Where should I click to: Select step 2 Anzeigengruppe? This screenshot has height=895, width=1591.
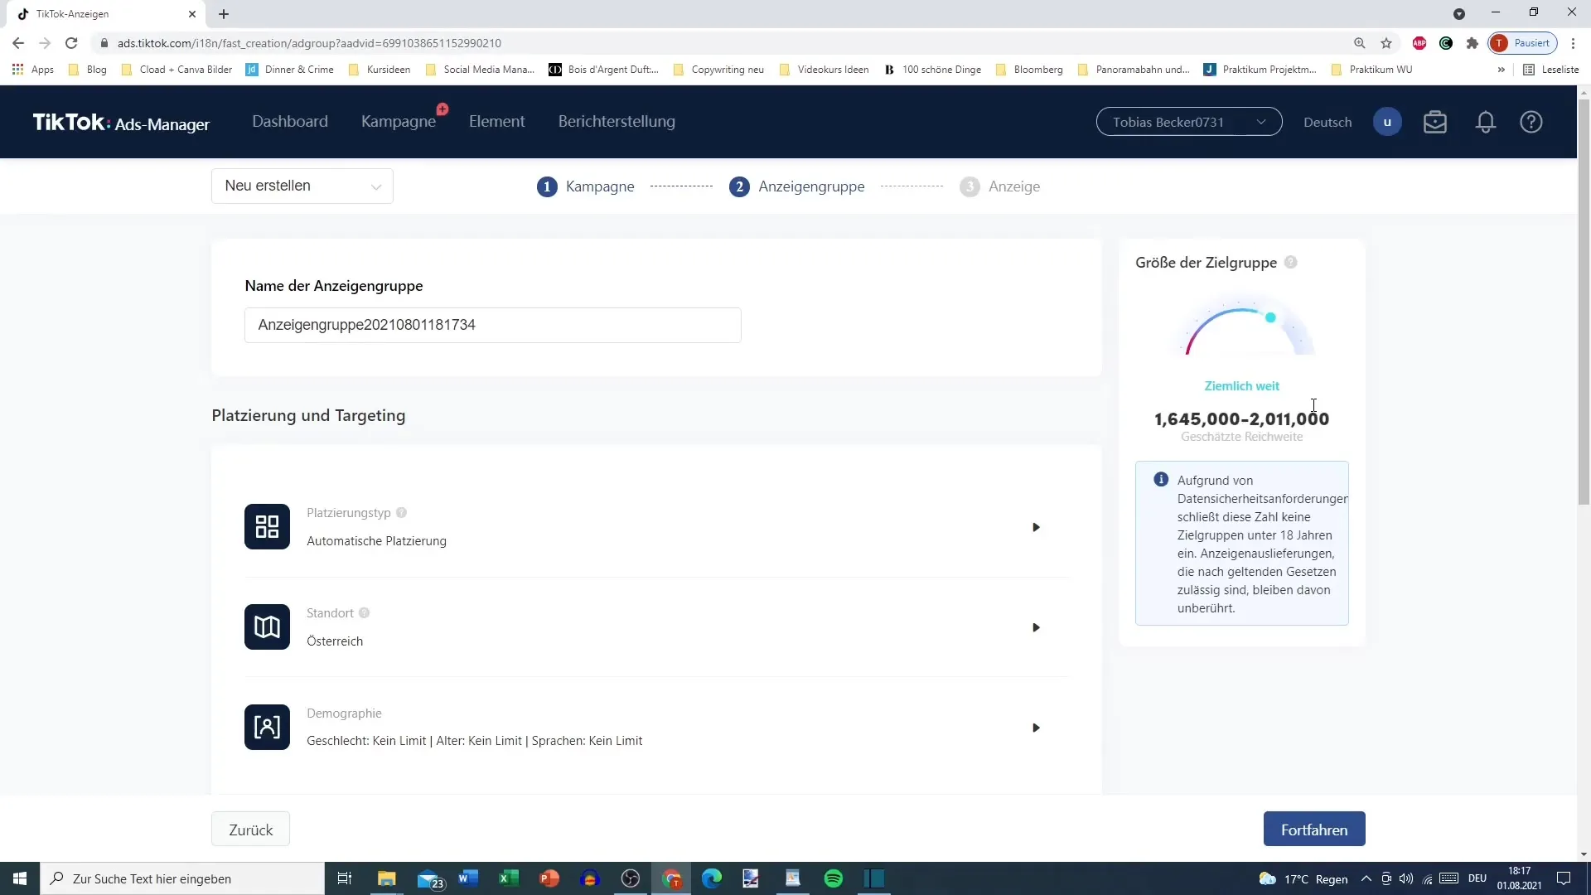point(796,186)
